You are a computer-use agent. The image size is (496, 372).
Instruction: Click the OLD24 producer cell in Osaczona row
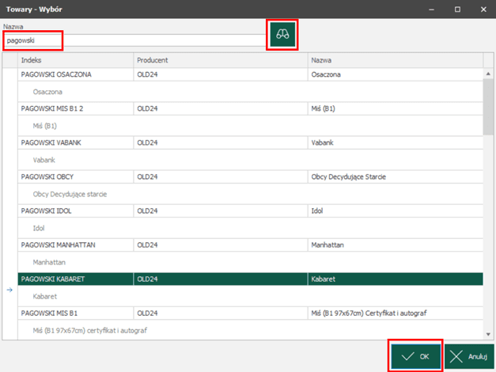[221, 74]
